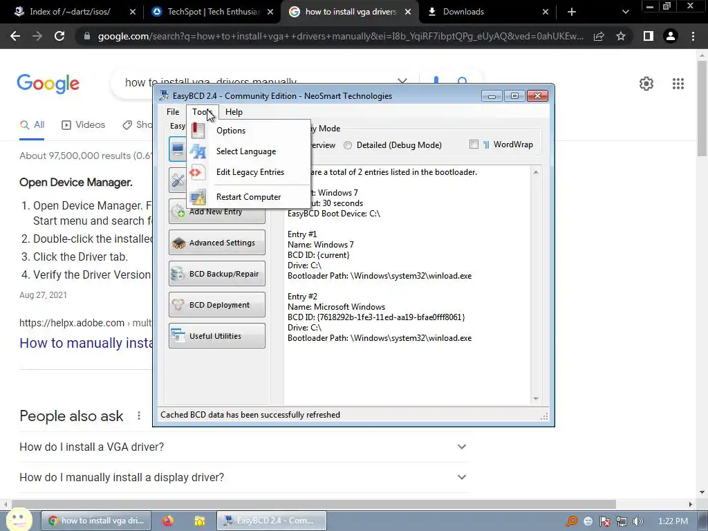Click the 1:22 PM taskbar clock

(x=673, y=521)
